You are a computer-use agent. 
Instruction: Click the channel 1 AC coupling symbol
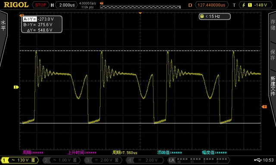pos(13,160)
